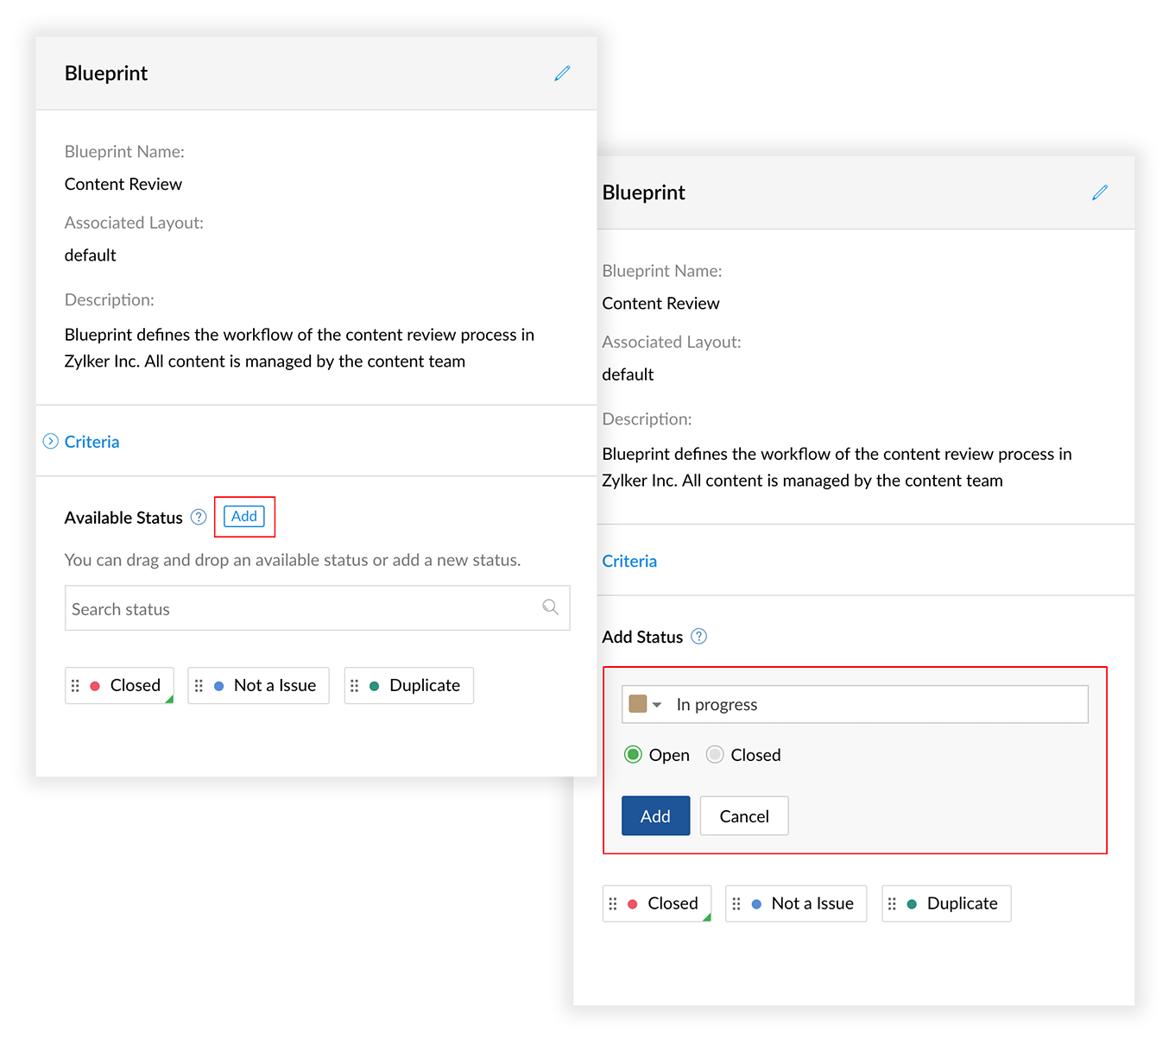This screenshot has width=1175, height=1044.
Task: Select the Closed radio button
Action: pos(715,755)
